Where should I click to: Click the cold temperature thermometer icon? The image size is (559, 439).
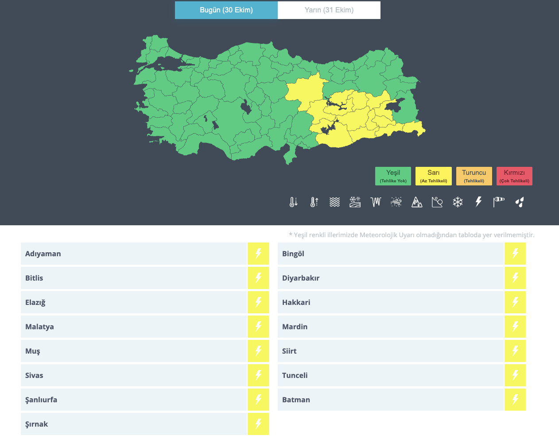click(x=294, y=202)
